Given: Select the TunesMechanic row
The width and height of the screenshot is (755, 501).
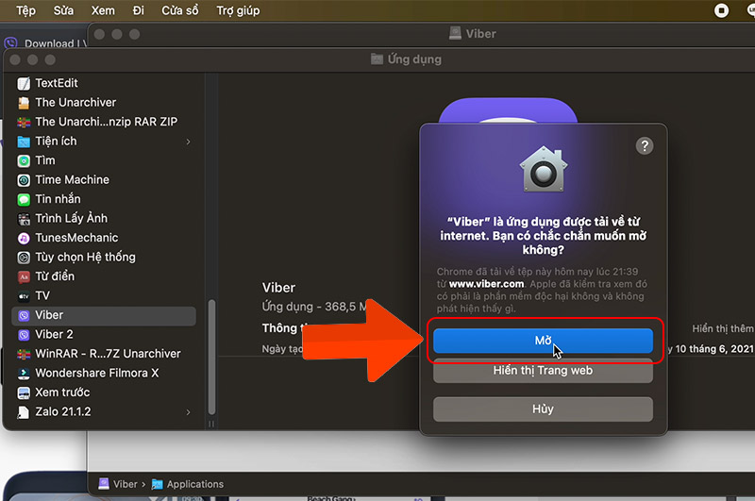Looking at the screenshot, I should (x=104, y=238).
